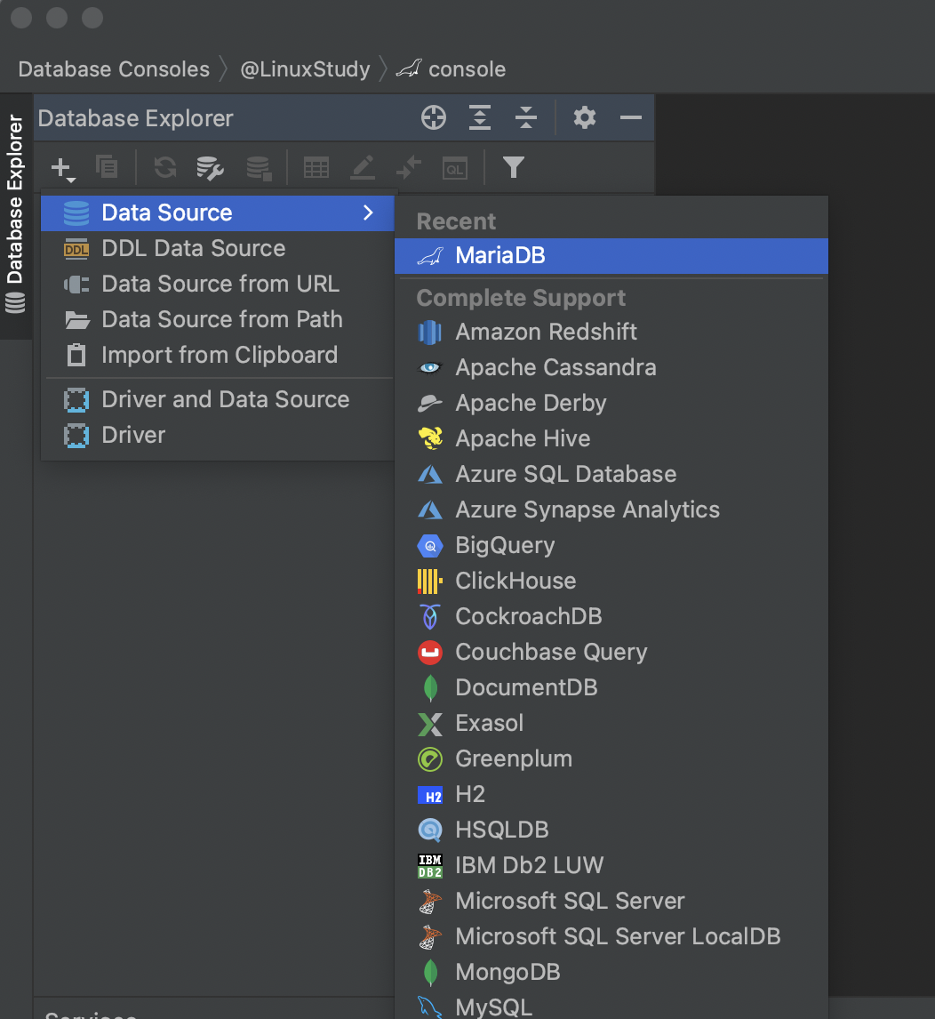Open the query console QL icon

pyautogui.click(x=455, y=168)
